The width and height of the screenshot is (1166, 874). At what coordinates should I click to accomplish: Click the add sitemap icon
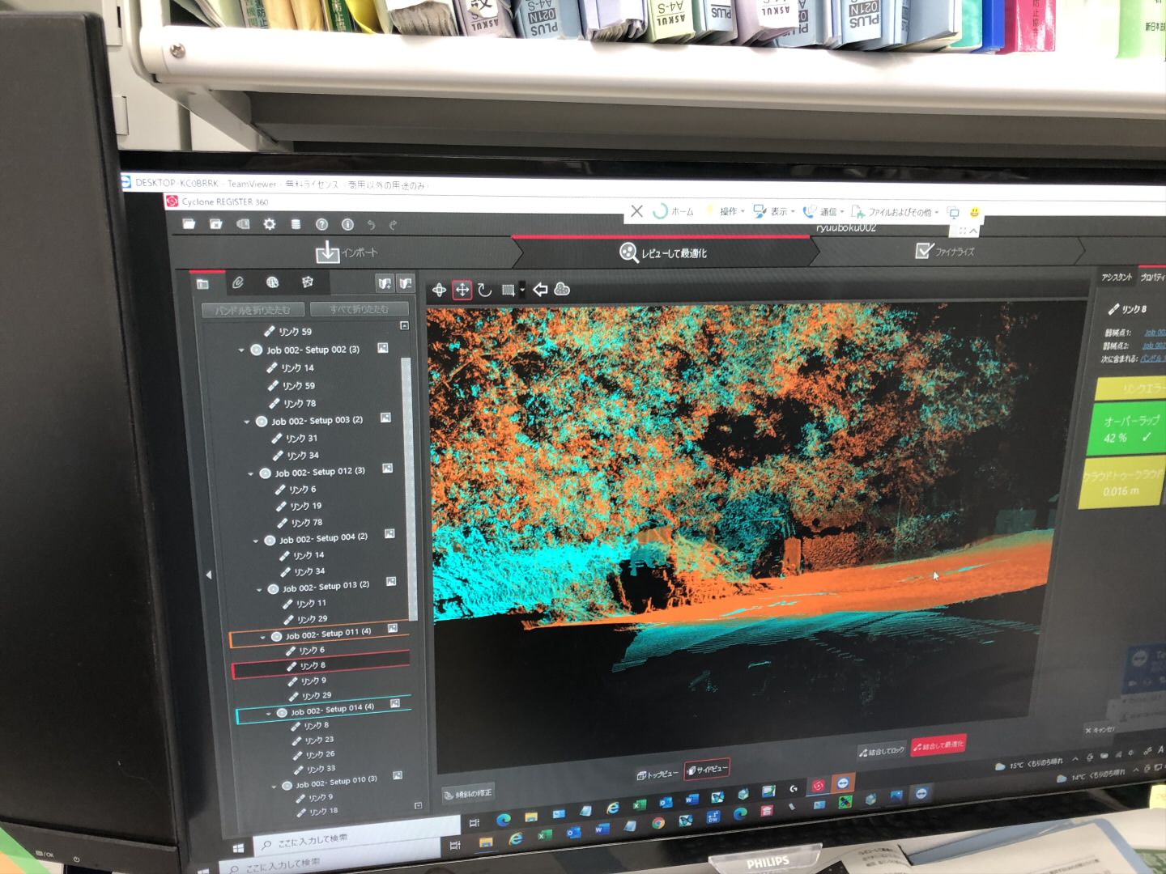coord(385,283)
